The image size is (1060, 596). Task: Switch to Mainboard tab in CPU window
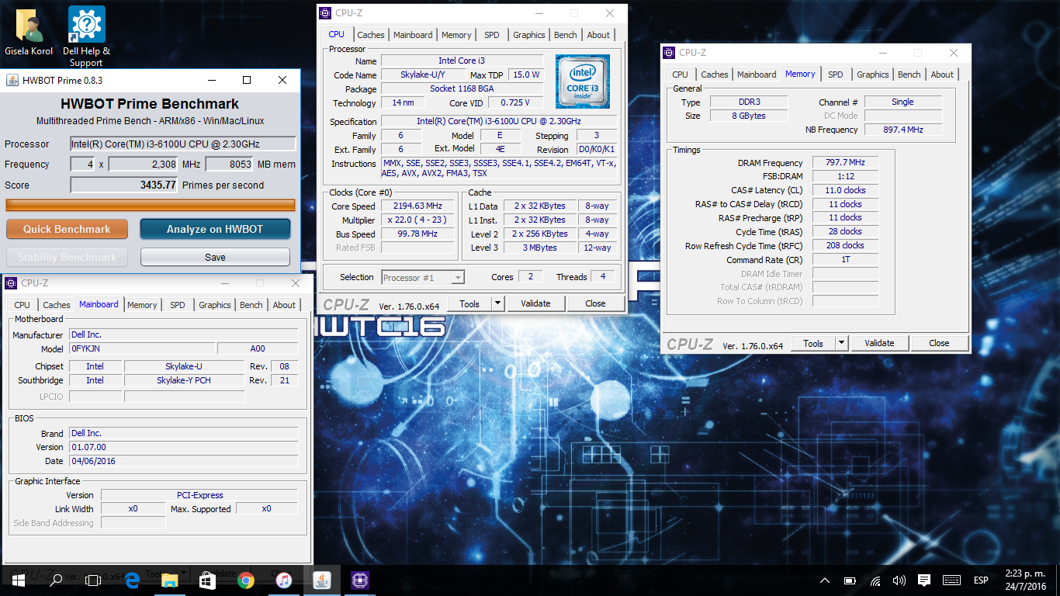(x=413, y=35)
